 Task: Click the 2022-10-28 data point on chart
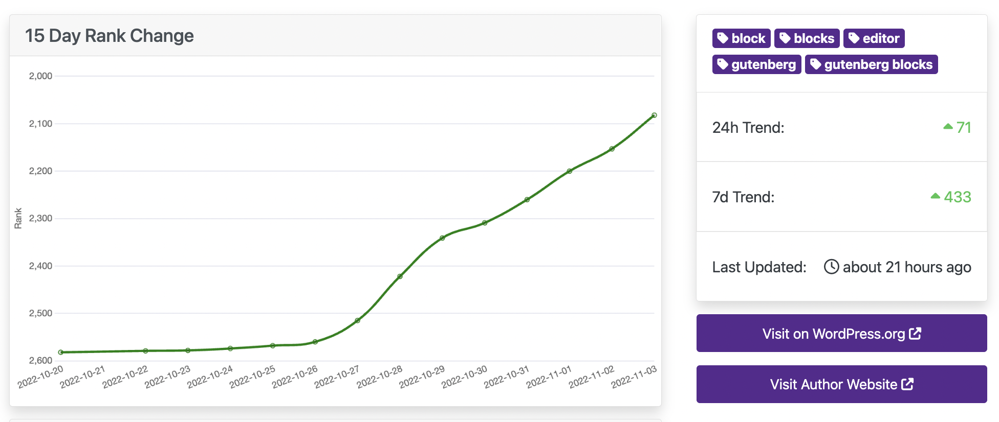pos(400,276)
